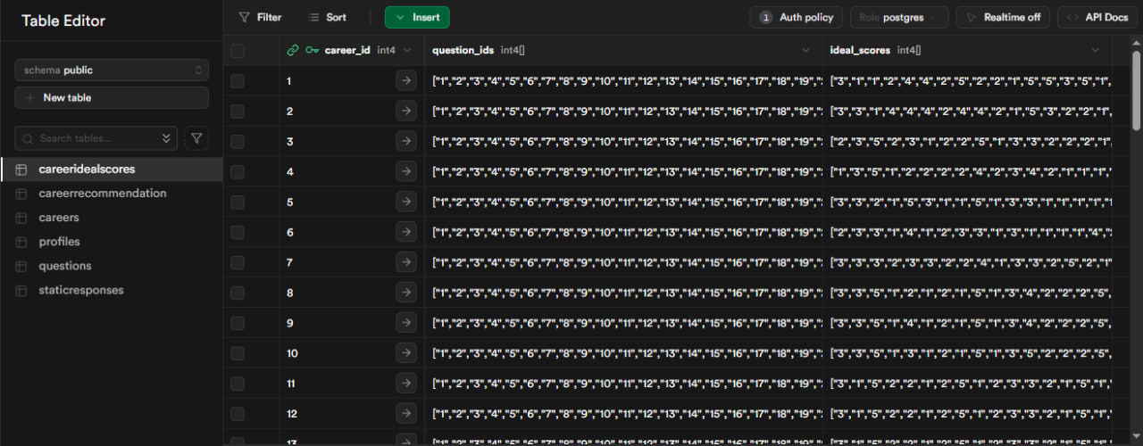Open the ideal_scores column menu chevron
Image resolution: width=1143 pixels, height=446 pixels.
click(1096, 51)
